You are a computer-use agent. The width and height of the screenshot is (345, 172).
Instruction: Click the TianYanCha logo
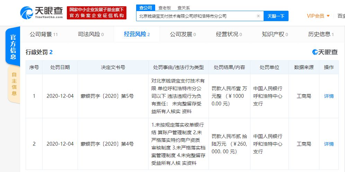(41, 13)
